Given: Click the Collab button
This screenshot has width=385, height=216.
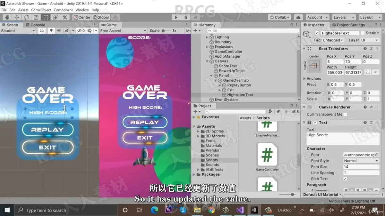Looking at the screenshot, I should click(x=279, y=17).
